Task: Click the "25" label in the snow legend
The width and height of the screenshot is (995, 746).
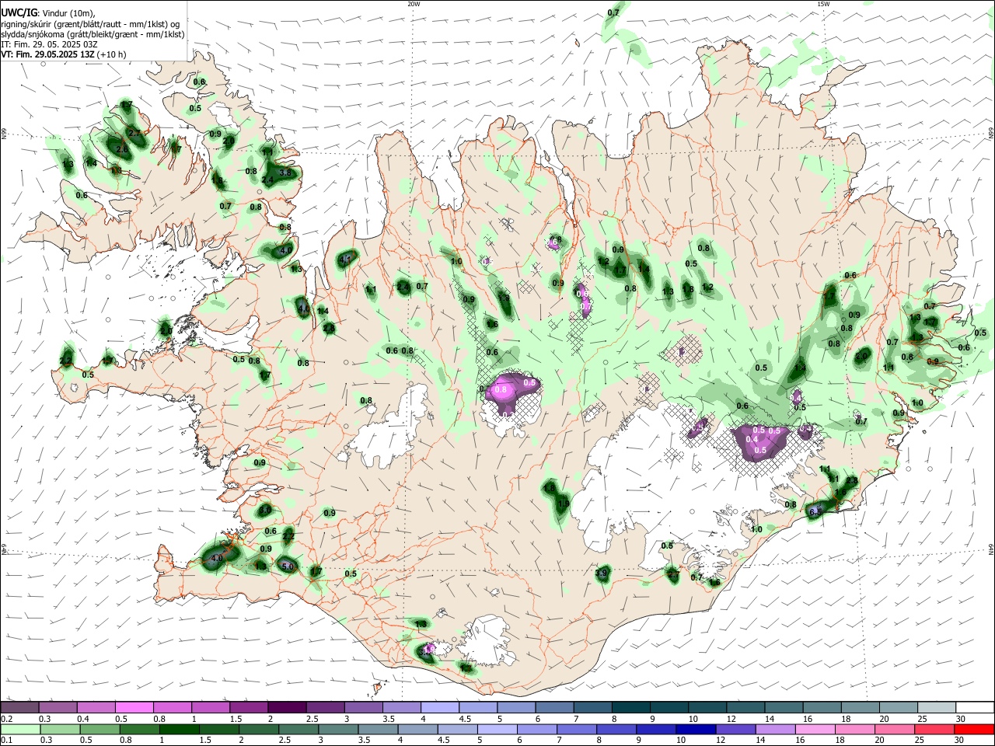Action: click(x=921, y=719)
